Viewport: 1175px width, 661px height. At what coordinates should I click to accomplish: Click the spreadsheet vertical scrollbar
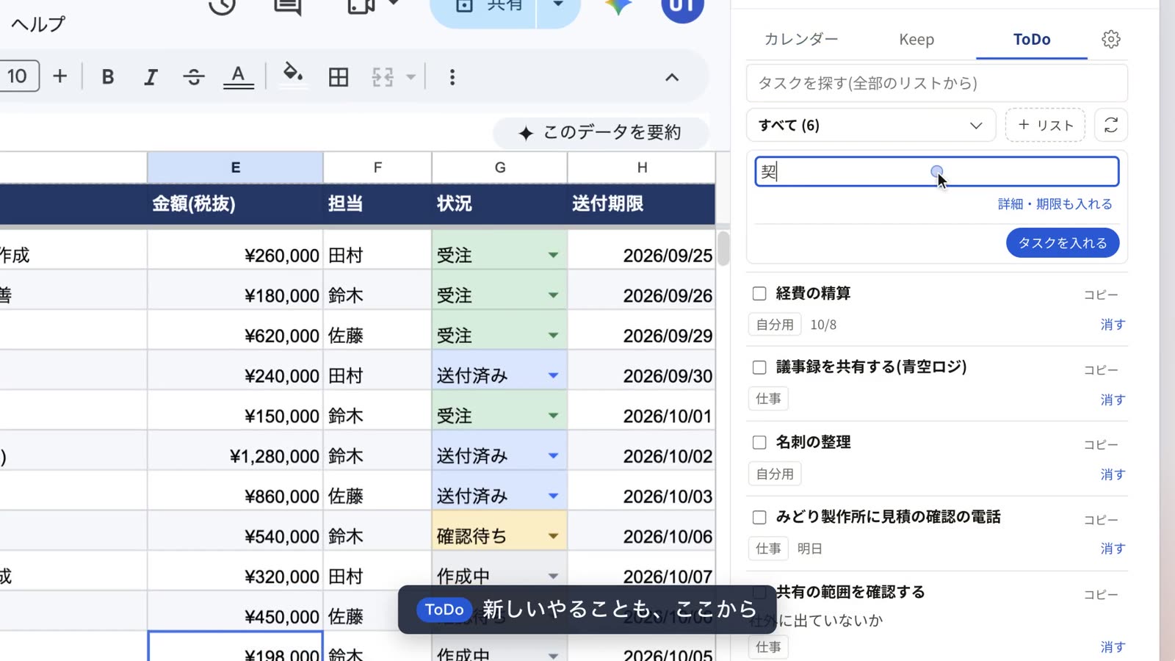pos(723,248)
